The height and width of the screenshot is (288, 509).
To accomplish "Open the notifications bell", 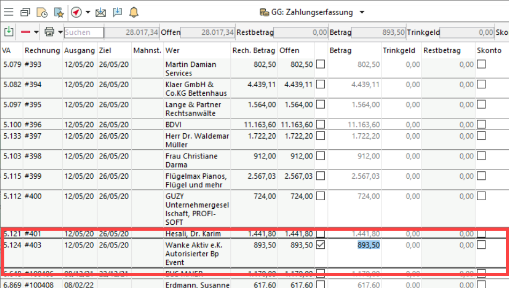I will [133, 12].
